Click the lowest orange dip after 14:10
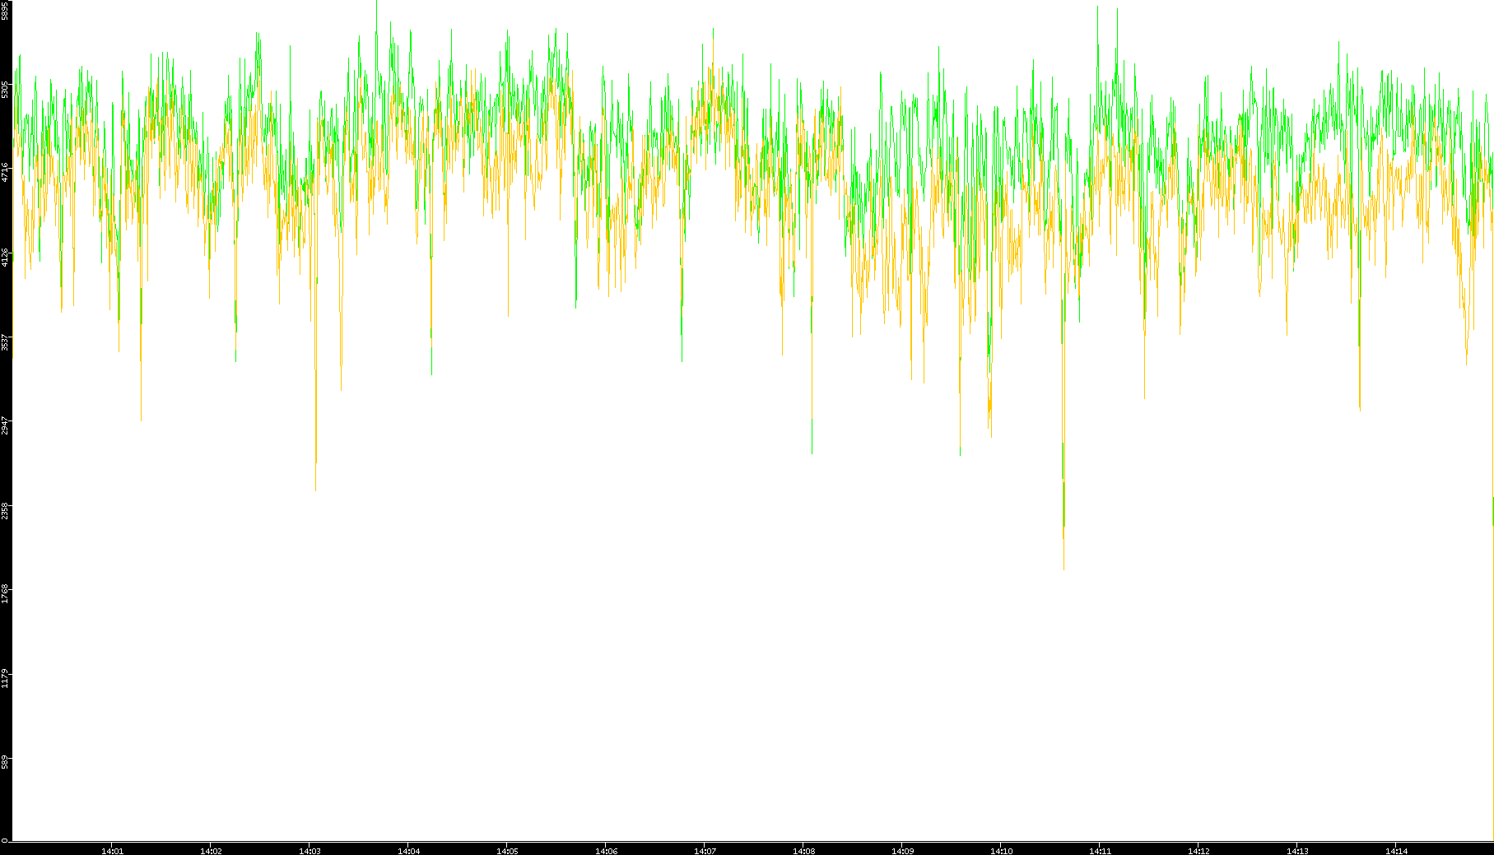This screenshot has width=1494, height=855. [x=1063, y=566]
